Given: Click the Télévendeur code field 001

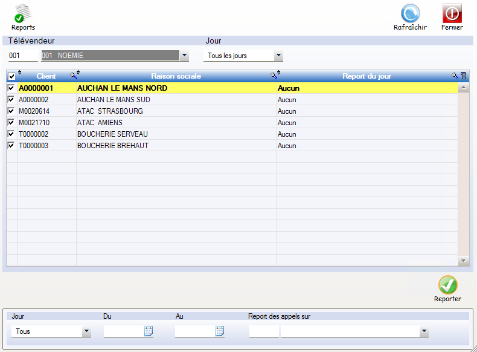Looking at the screenshot, I should click(23, 56).
